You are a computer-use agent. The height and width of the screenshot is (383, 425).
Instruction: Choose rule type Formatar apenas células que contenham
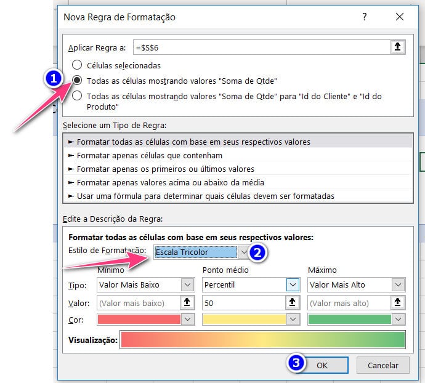coord(238,155)
